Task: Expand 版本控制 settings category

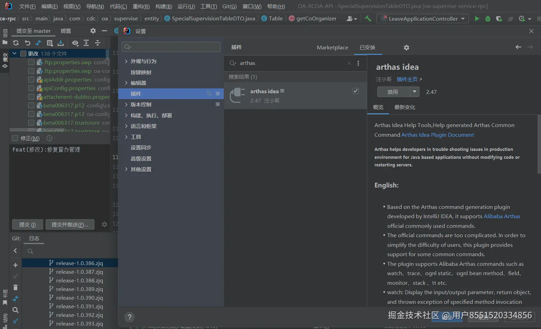Action: [x=126, y=104]
